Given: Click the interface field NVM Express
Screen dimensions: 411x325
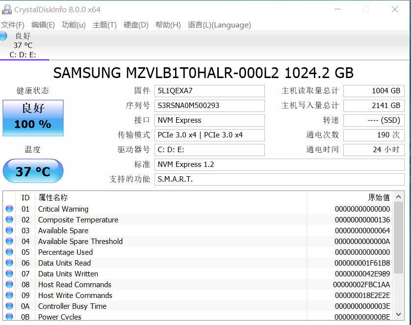Looking at the screenshot, I should click(209, 120).
